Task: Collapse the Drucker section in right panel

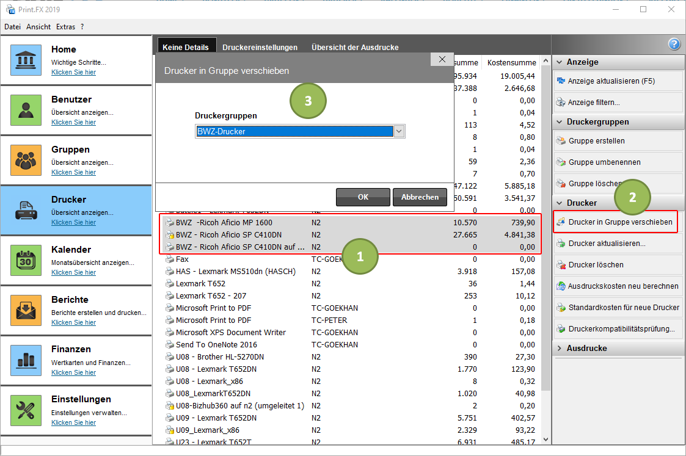Action: click(559, 203)
